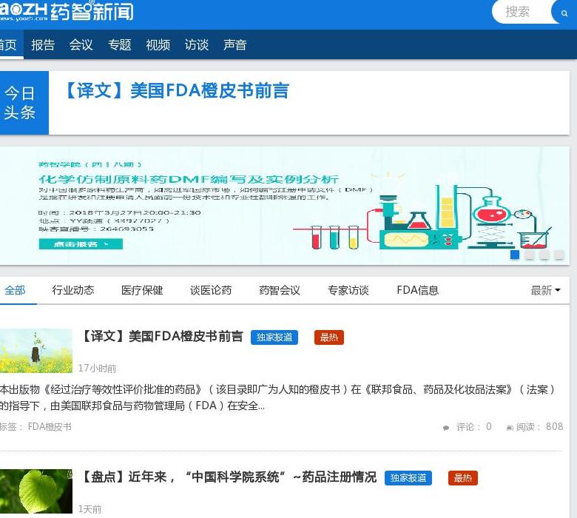The image size is (577, 518).
Task: Go to the 会议 navigation item
Action: click(81, 44)
